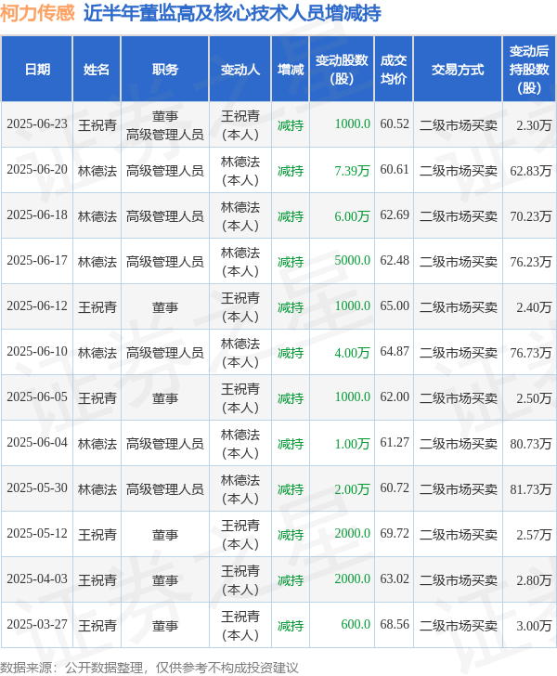Screen dimensions: 557x676
Task: Select the date cell 2025-05-12
Action: pyautogui.click(x=37, y=534)
